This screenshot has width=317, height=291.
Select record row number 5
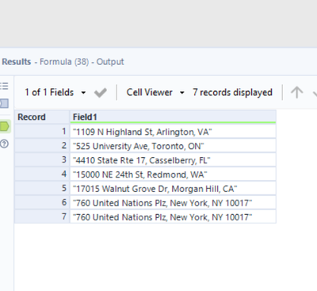click(42, 189)
